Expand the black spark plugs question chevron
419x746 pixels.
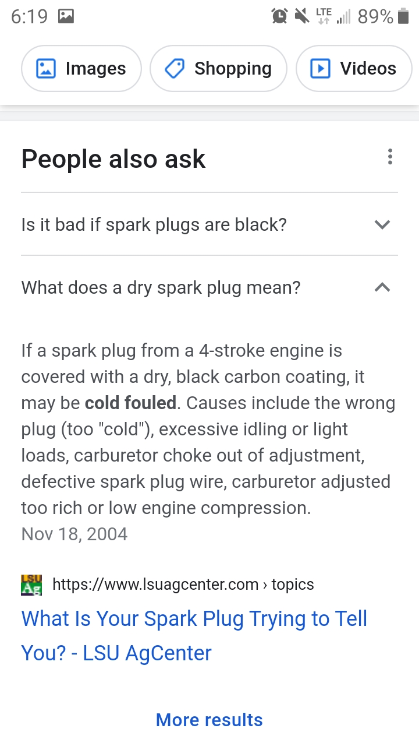point(382,224)
